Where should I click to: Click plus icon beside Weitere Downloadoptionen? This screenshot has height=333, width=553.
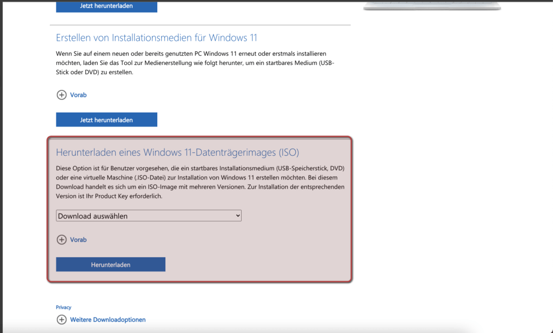(x=61, y=319)
